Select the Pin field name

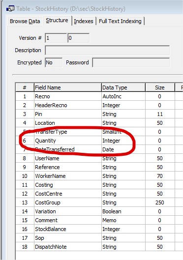click(38, 114)
